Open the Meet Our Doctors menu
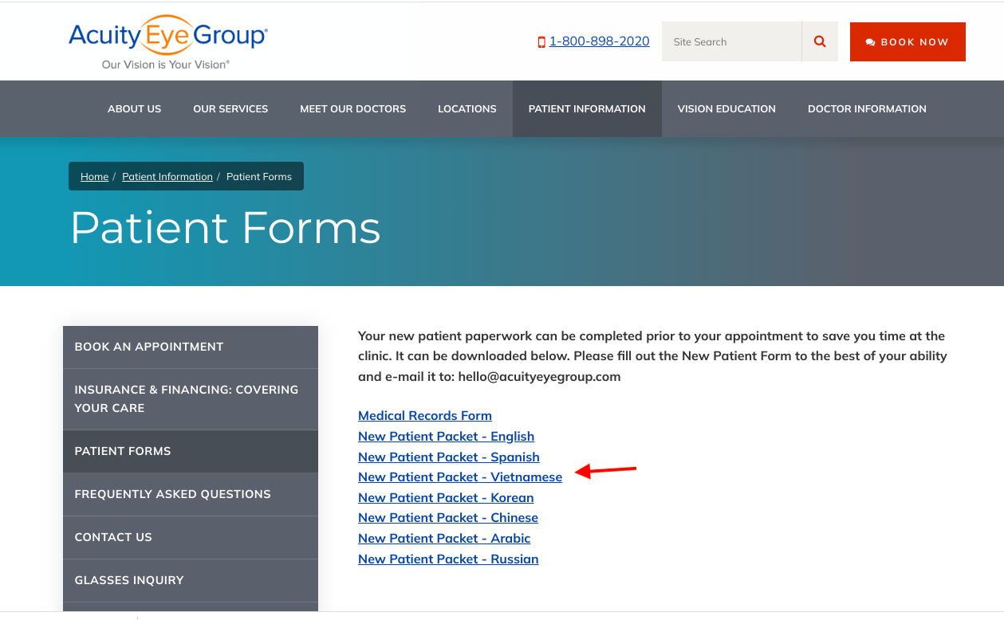The image size is (1004, 620). click(353, 108)
